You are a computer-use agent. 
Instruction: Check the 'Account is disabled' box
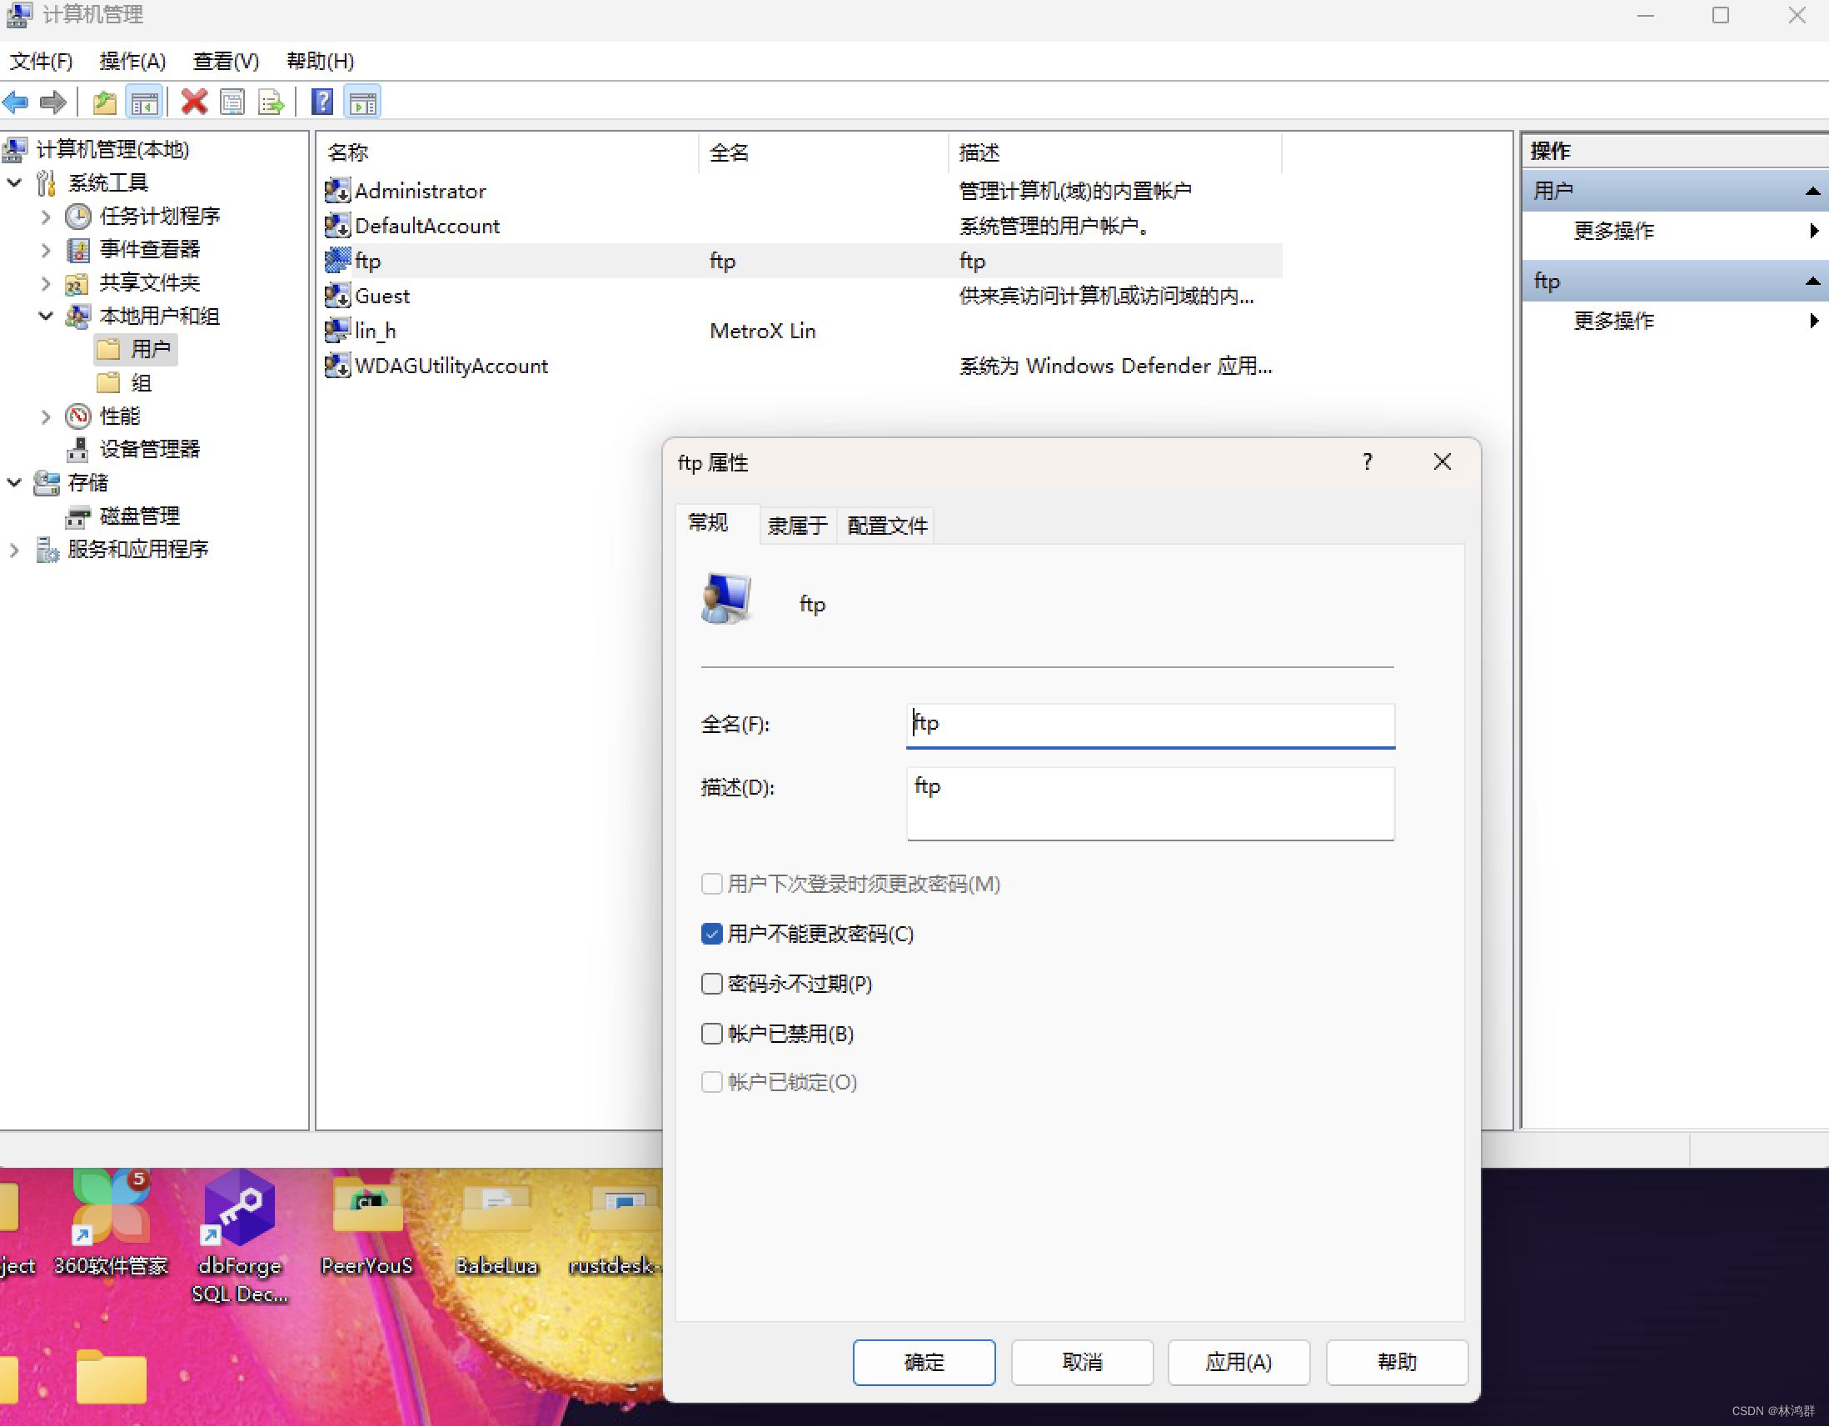coord(712,1034)
